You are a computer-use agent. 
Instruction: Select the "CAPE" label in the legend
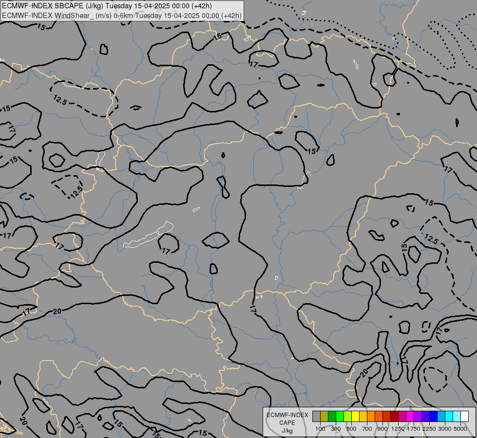pyautogui.click(x=287, y=423)
